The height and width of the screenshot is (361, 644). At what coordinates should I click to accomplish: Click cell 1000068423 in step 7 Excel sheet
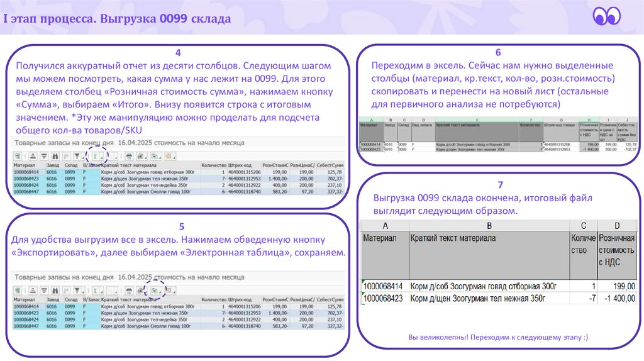(x=386, y=299)
